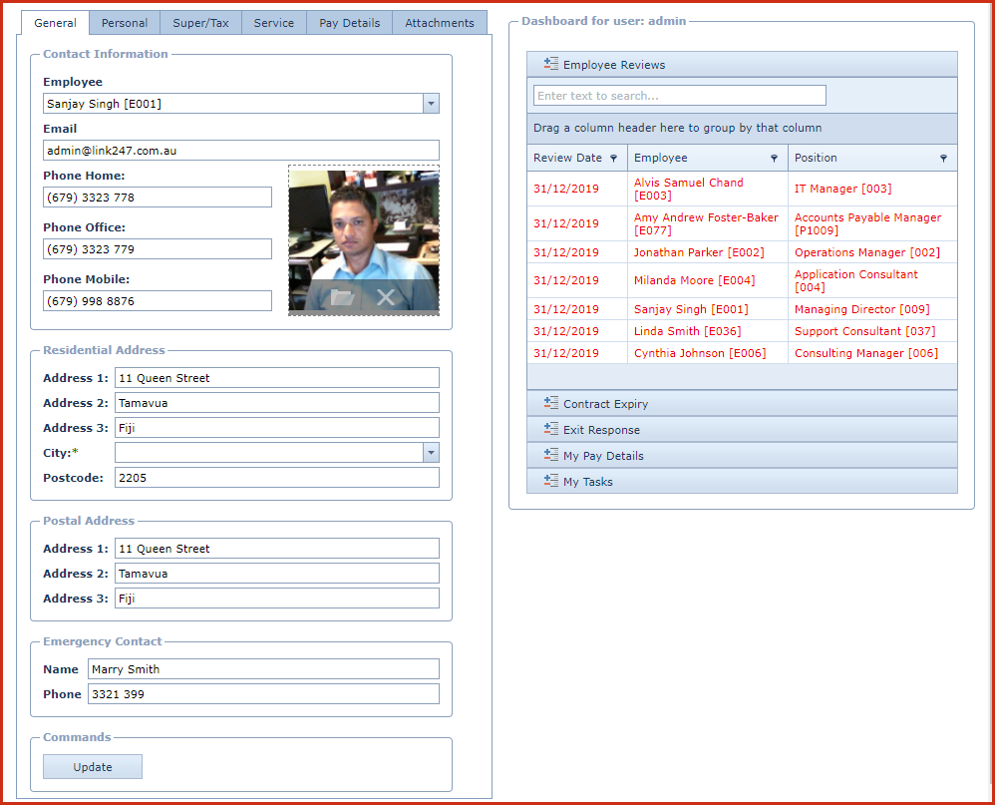995x805 pixels.
Task: Click the Exit Response panel icon
Action: (x=550, y=429)
